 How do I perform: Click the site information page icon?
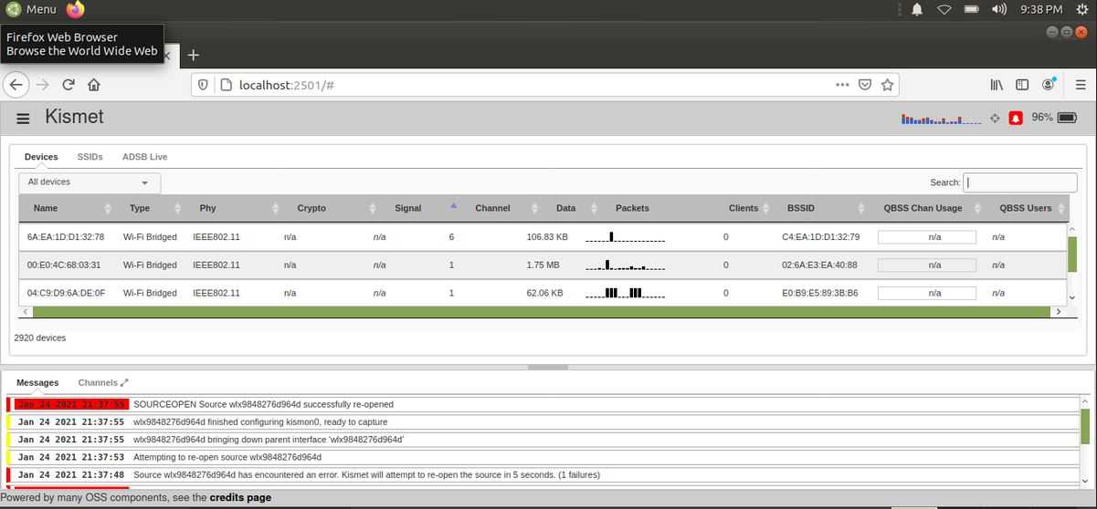(224, 85)
